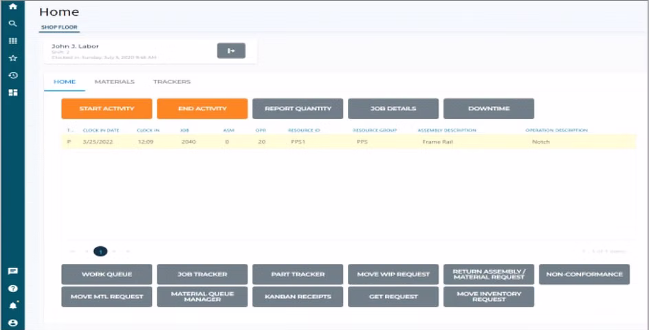Click the Frame Rail assembly description cell
This screenshot has width=649, height=330.
point(439,142)
